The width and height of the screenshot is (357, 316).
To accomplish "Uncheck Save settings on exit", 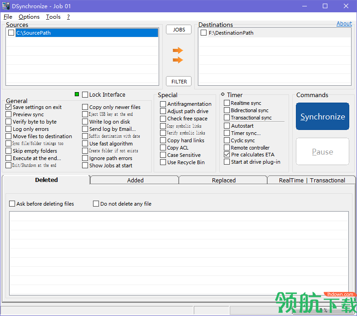I will tap(8, 107).
